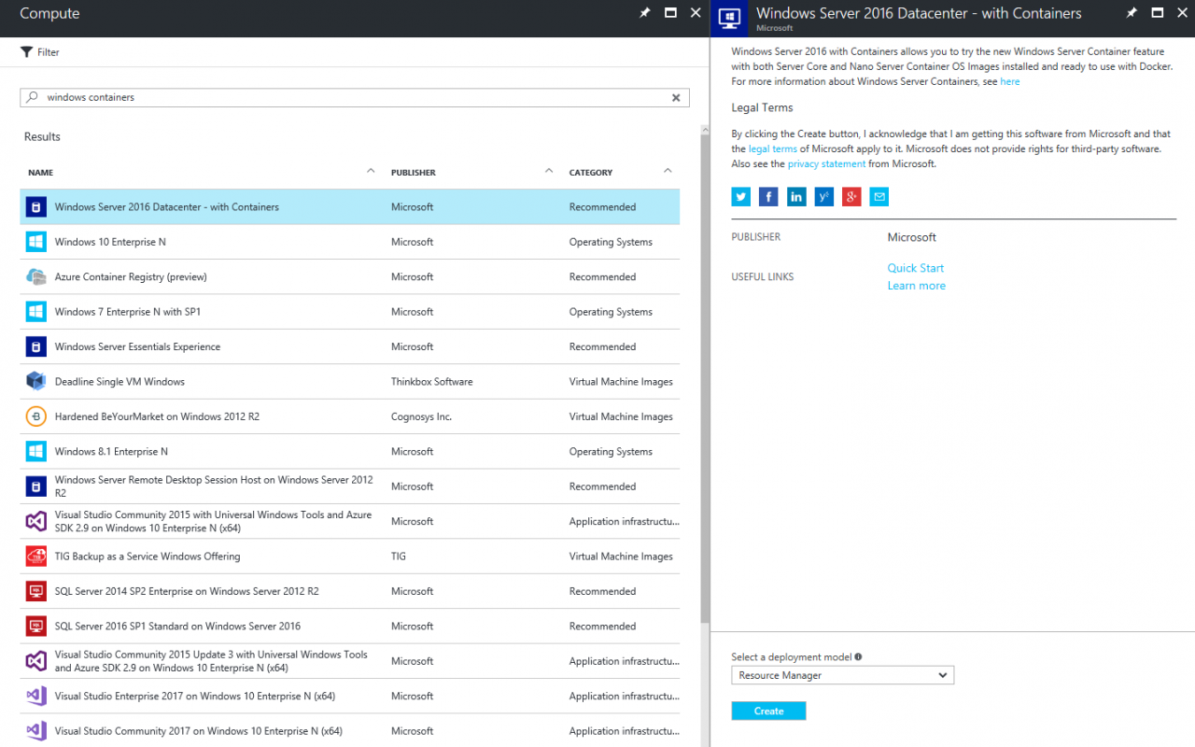
Task: Share via Facebook icon
Action: [x=768, y=196]
